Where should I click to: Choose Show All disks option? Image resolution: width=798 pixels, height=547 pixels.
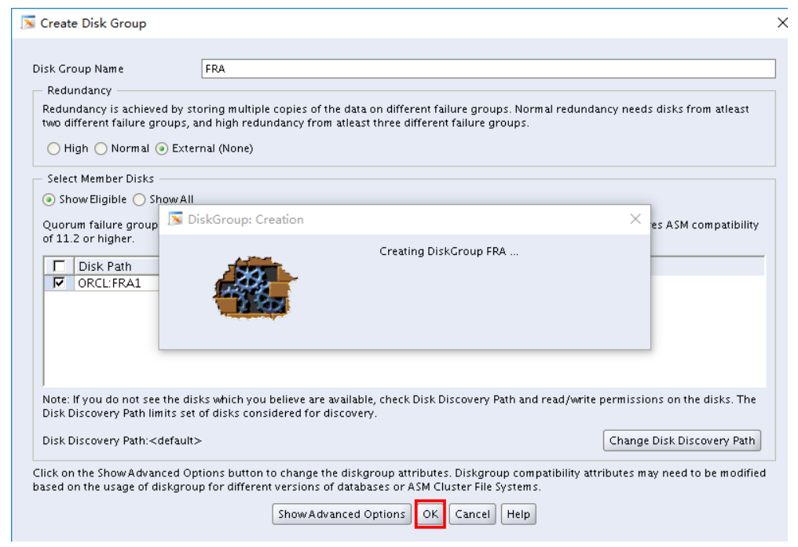coord(139,200)
